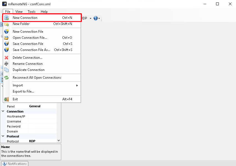Open the globe icon's dropdown arrow
Screen dimensions: 236x166
[x=99, y=18]
